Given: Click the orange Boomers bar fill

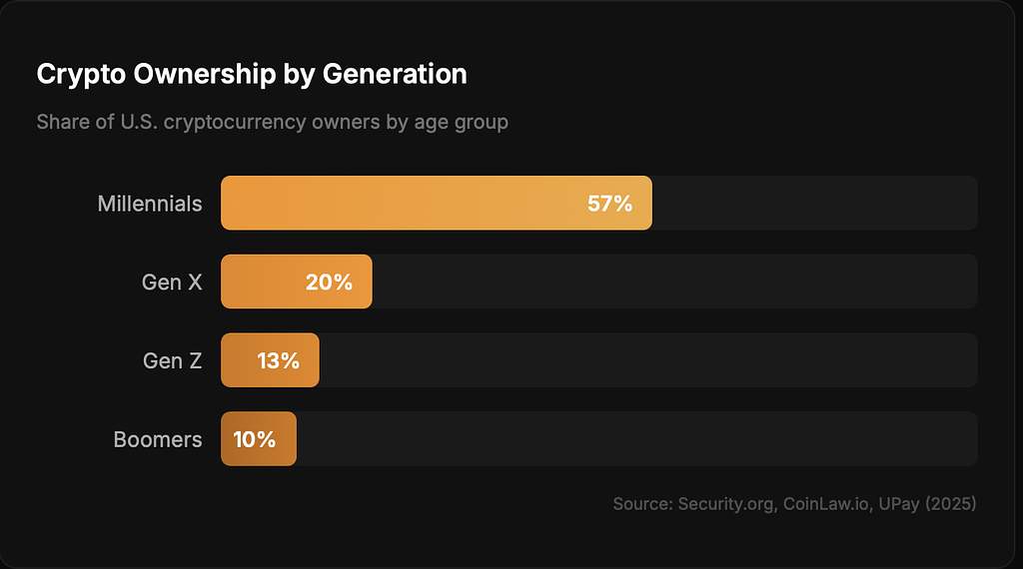Looking at the screenshot, I should [x=285, y=439].
